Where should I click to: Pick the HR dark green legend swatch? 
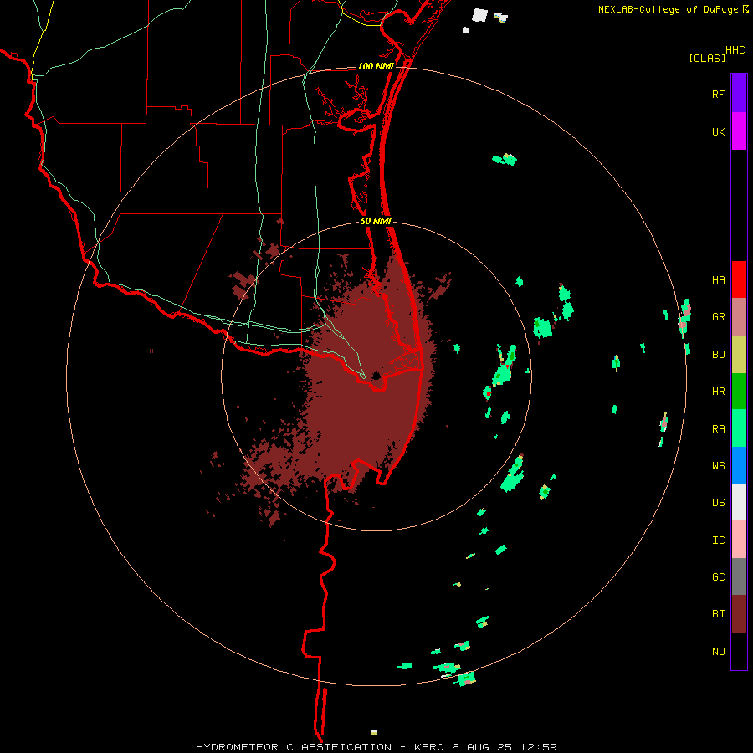[x=739, y=392]
